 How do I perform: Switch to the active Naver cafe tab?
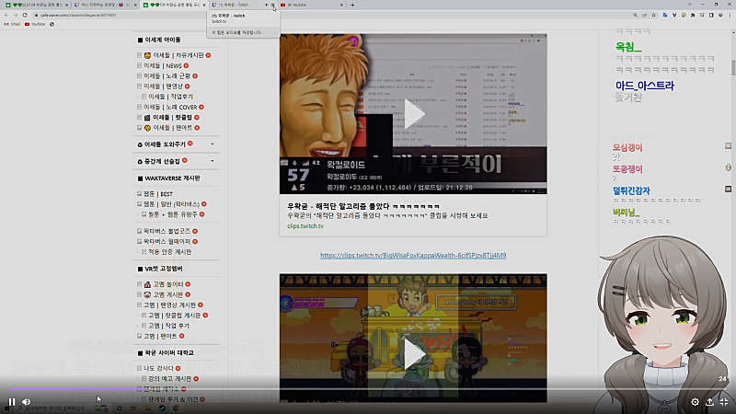[173, 5]
